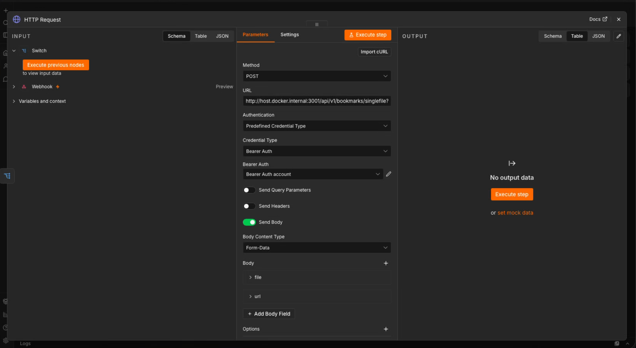Screen dimensions: 636x348
Task: Collapse the Switch input node
Action: [x=14, y=51]
